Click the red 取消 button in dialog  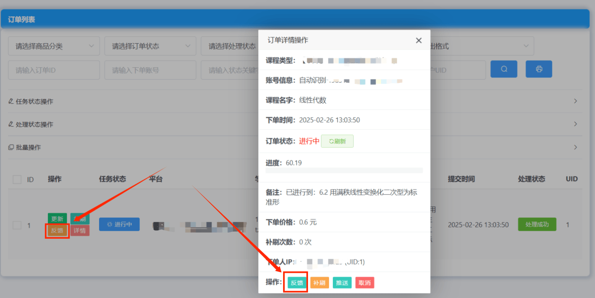coord(365,283)
